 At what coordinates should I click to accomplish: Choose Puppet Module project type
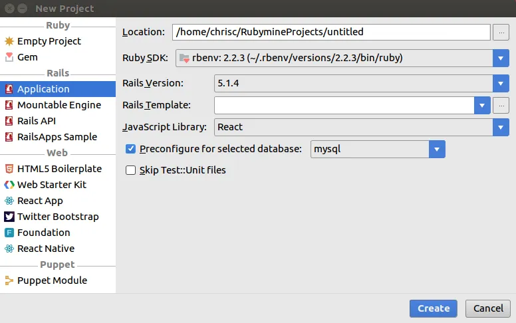coord(58,280)
